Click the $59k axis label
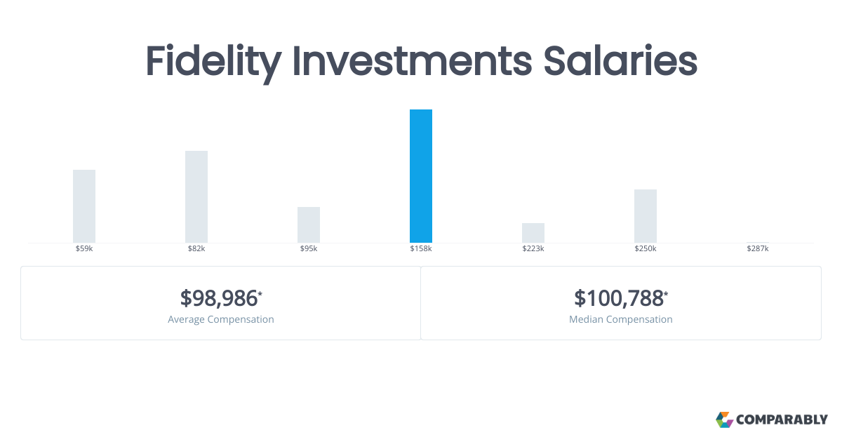842x442 pixels. tap(84, 248)
